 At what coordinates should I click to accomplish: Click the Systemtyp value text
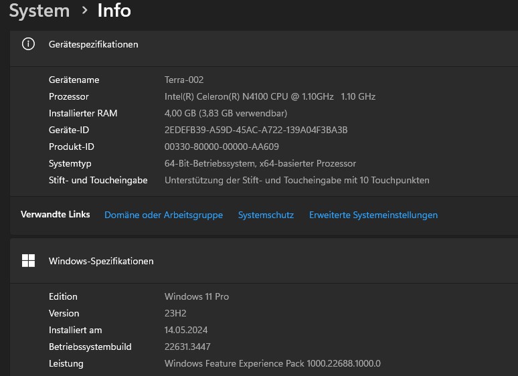point(260,163)
